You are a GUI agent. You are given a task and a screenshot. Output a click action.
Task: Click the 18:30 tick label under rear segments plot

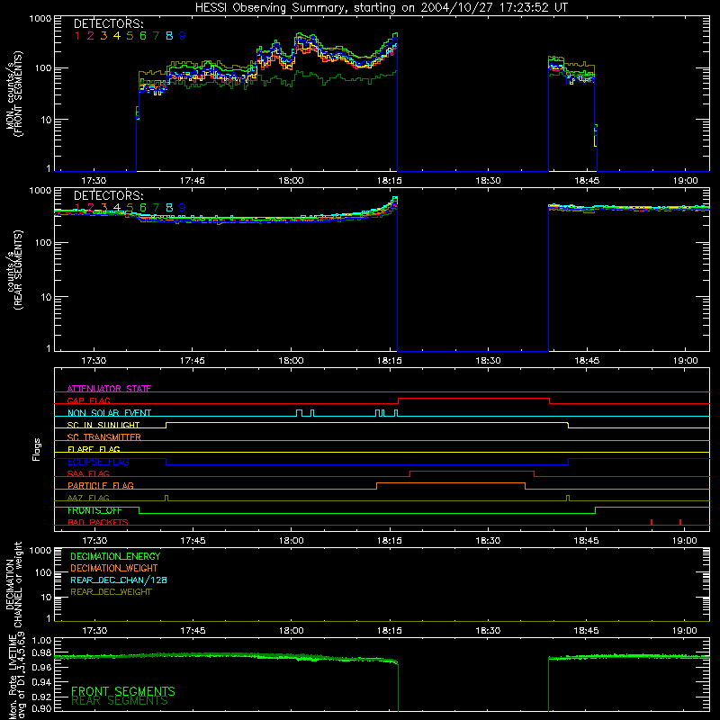click(x=488, y=361)
